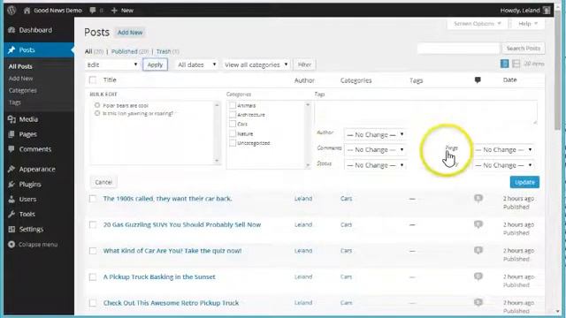Remove lion yawning post from bulk edit
The image size is (566, 318).
coord(97,113)
